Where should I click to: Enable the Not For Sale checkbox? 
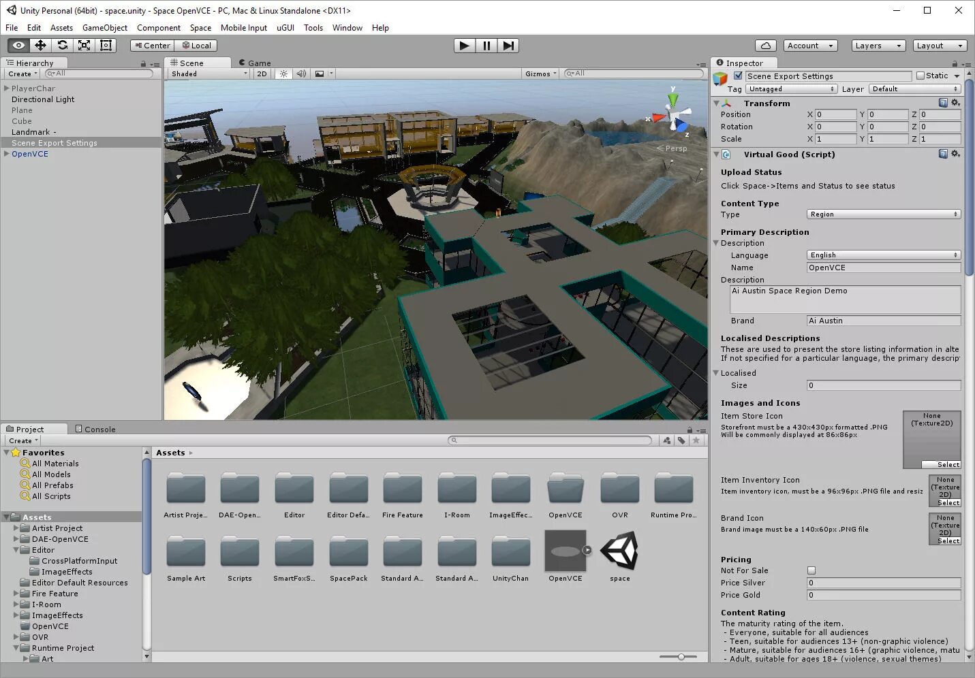(x=811, y=570)
